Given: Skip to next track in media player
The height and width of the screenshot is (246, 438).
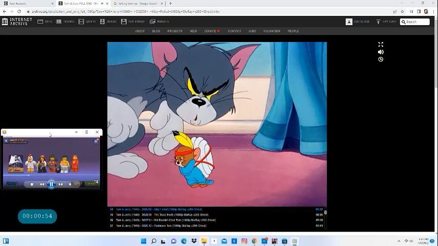Looking at the screenshot, I should [x=61, y=184].
